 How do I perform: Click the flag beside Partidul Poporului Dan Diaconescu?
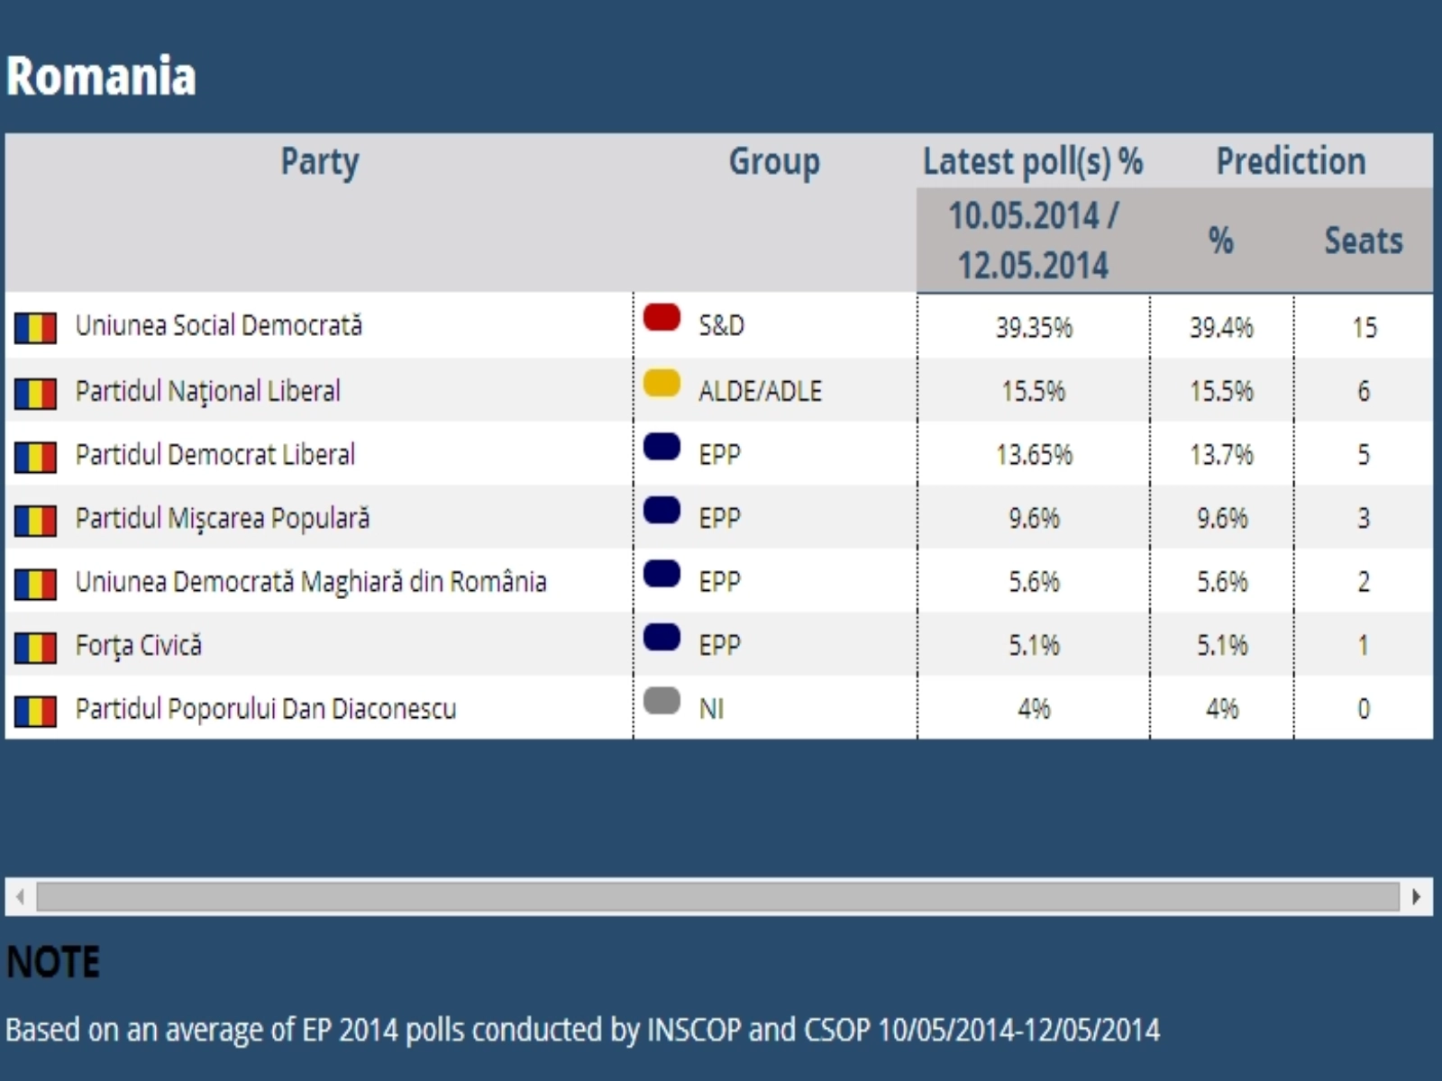pyautogui.click(x=35, y=711)
